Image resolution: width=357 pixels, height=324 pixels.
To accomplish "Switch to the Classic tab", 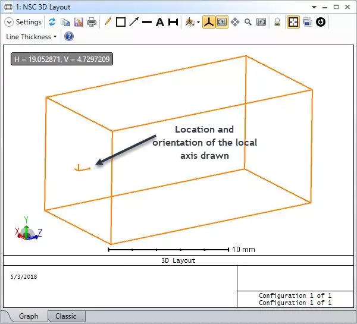I will [66, 316].
